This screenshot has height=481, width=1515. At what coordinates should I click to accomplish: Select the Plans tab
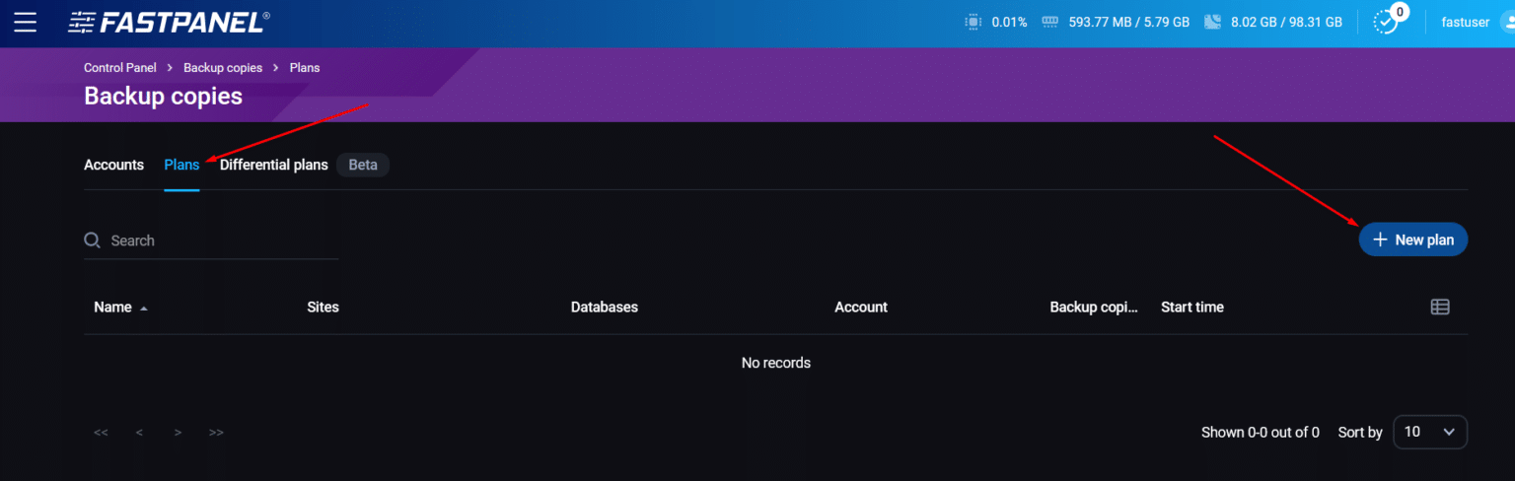[181, 165]
